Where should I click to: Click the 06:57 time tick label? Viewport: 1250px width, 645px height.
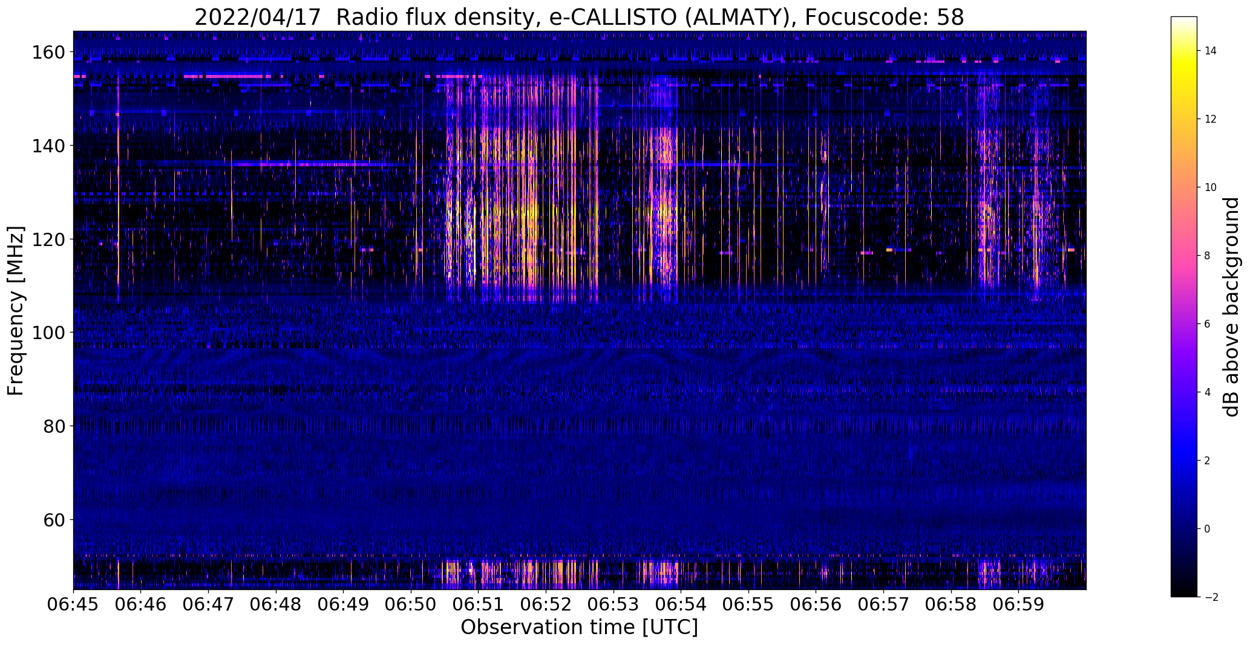(883, 604)
